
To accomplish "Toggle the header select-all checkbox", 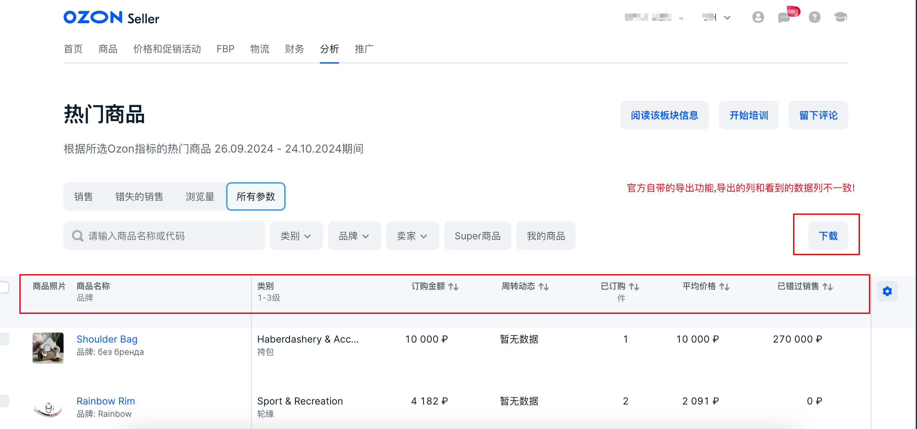I will tap(4, 287).
